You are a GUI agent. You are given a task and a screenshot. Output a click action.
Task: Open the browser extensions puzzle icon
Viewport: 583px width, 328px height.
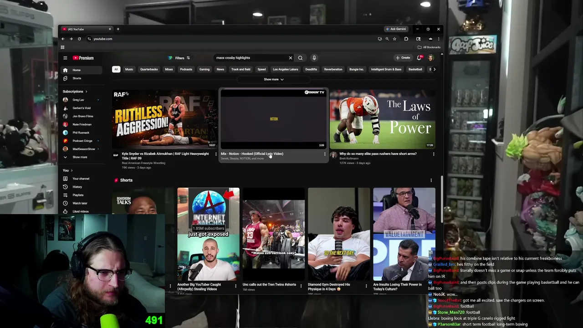(406, 39)
